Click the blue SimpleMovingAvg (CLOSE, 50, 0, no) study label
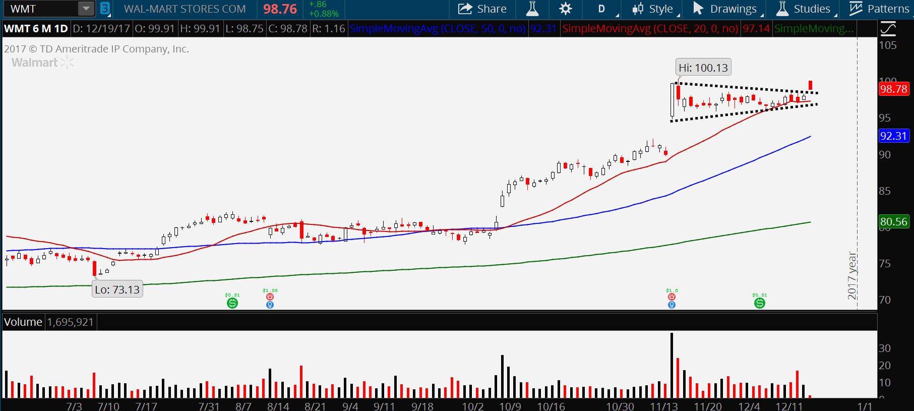 (x=438, y=29)
